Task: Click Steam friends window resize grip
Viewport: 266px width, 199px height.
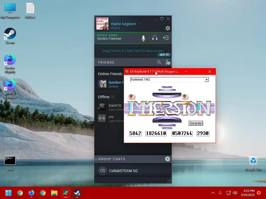Action: click(x=169, y=181)
